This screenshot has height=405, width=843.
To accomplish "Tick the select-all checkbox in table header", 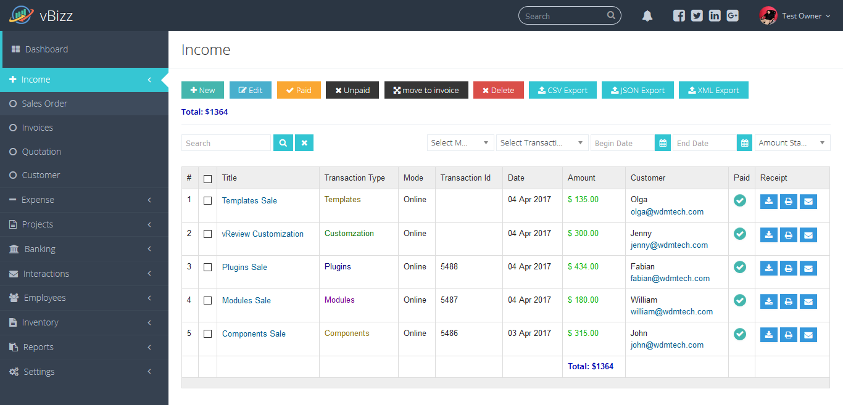I will [207, 179].
